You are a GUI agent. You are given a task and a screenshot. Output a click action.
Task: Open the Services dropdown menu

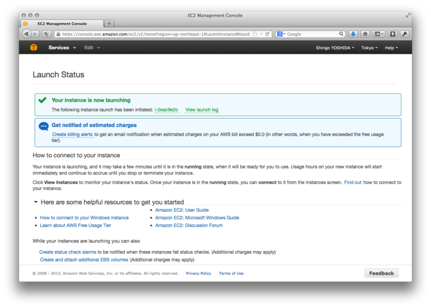pos(62,47)
